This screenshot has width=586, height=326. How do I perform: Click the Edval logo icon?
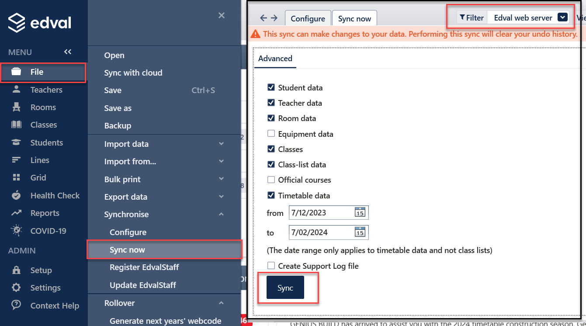click(x=17, y=23)
